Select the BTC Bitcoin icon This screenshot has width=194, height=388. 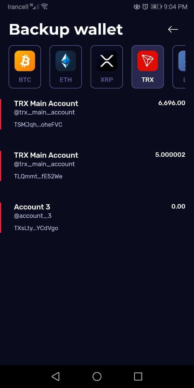25,61
